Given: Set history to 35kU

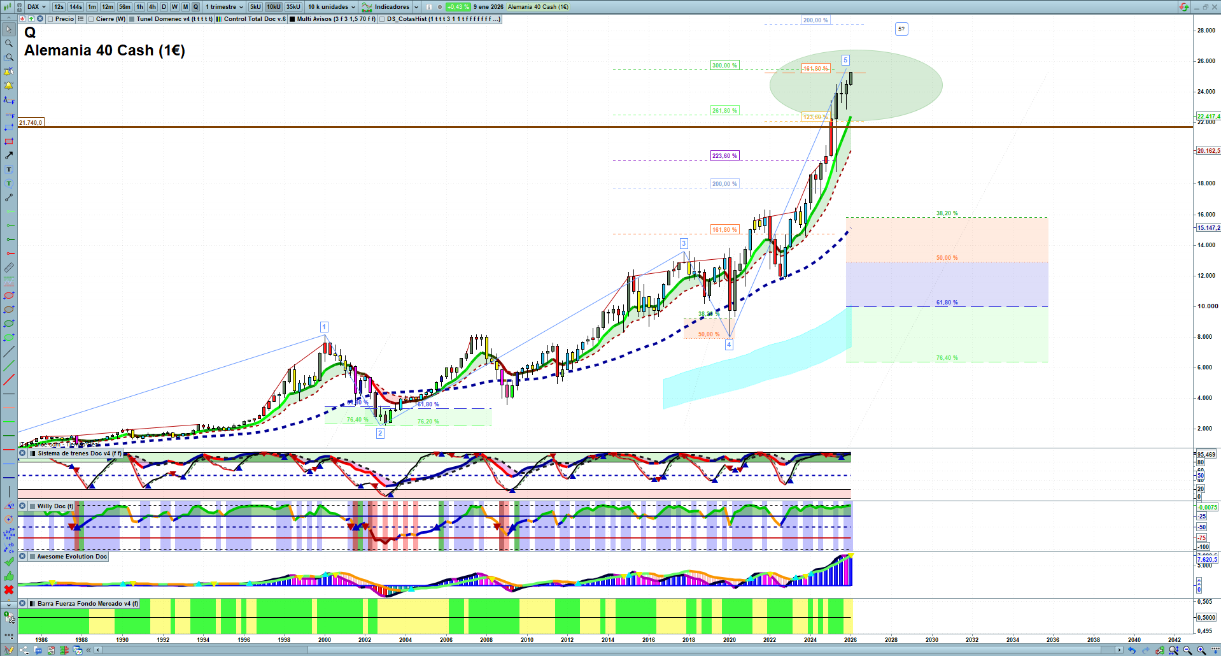Looking at the screenshot, I should (293, 7).
